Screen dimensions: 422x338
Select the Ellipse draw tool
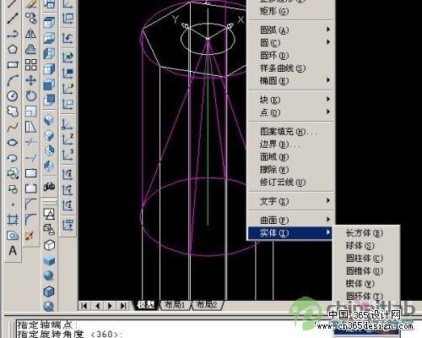pos(13,143)
